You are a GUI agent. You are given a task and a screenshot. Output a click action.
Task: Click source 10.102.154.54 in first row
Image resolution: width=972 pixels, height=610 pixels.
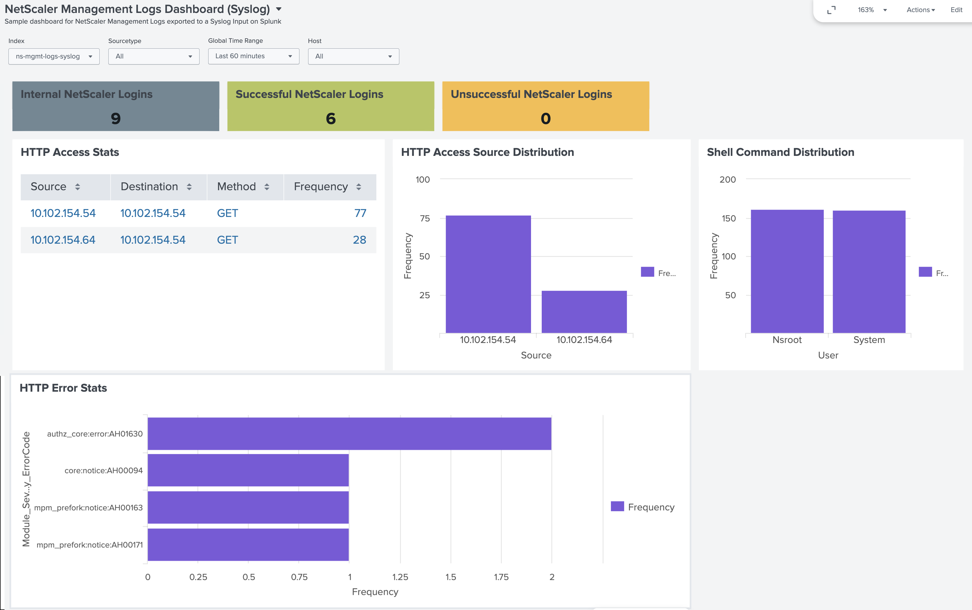click(x=63, y=213)
